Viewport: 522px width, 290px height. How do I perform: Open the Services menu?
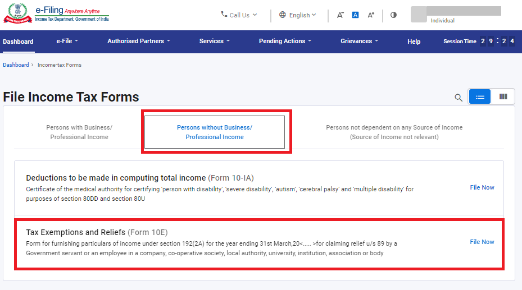coord(215,41)
